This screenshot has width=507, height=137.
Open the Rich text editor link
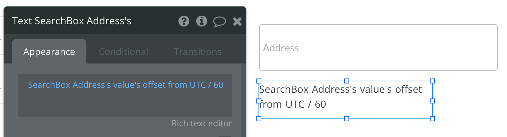click(202, 123)
